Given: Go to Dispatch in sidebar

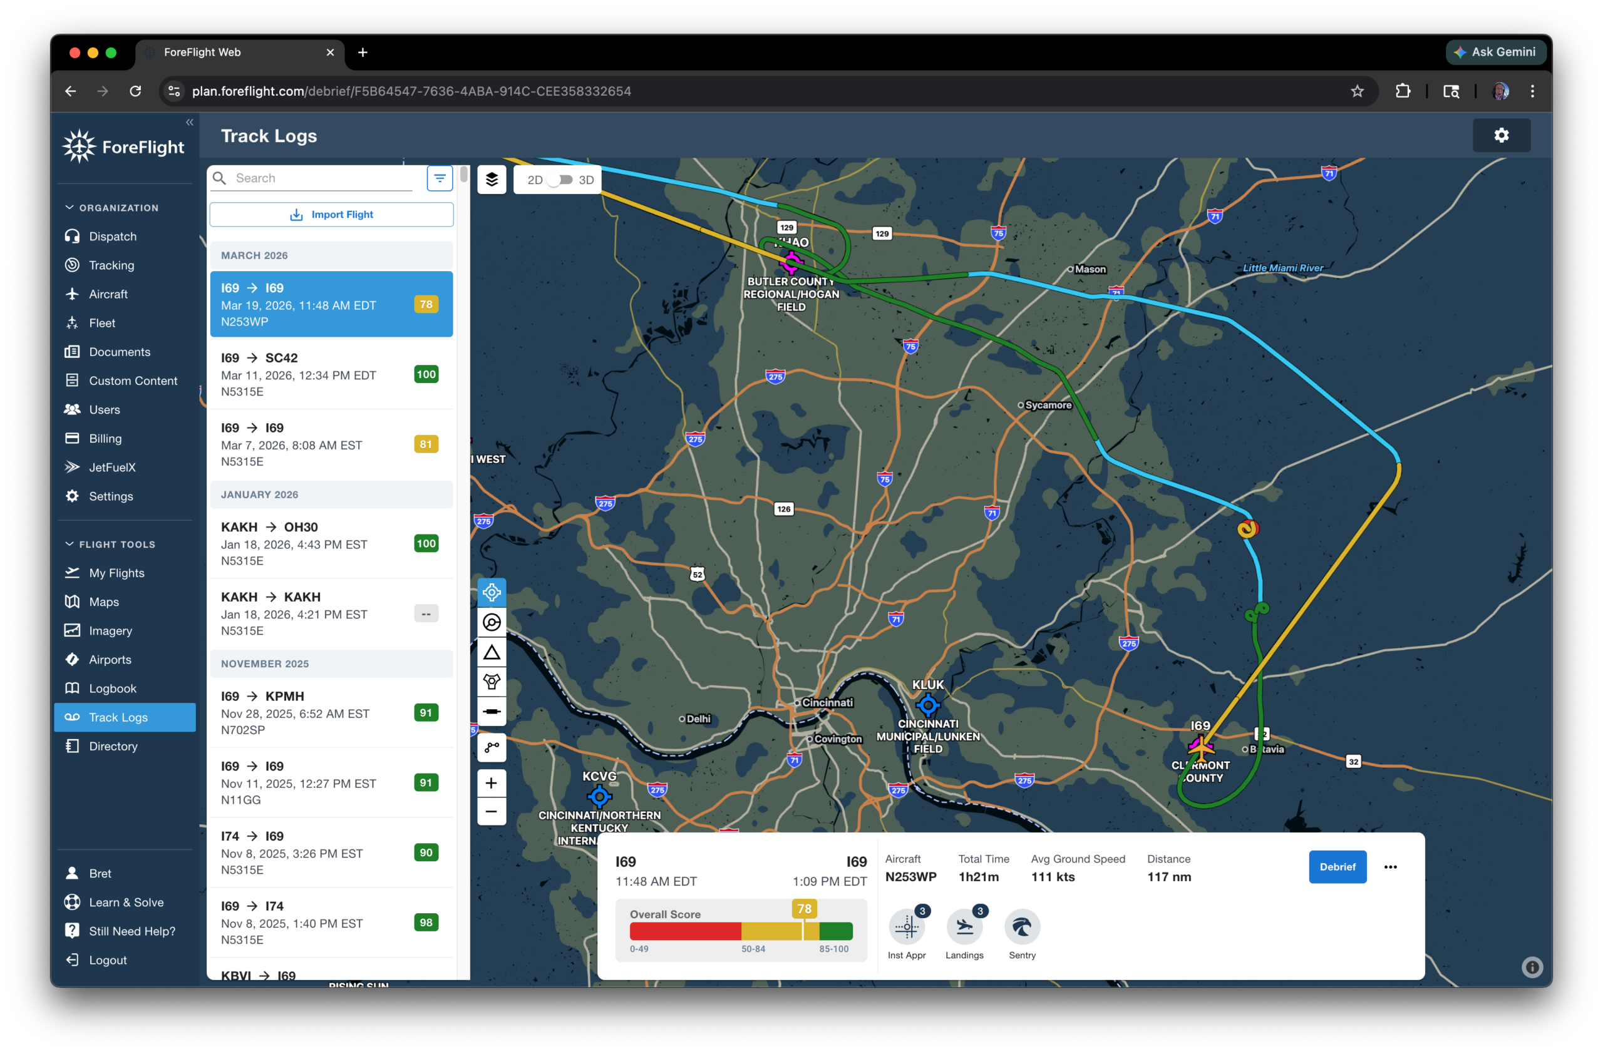Looking at the screenshot, I should click(x=113, y=236).
